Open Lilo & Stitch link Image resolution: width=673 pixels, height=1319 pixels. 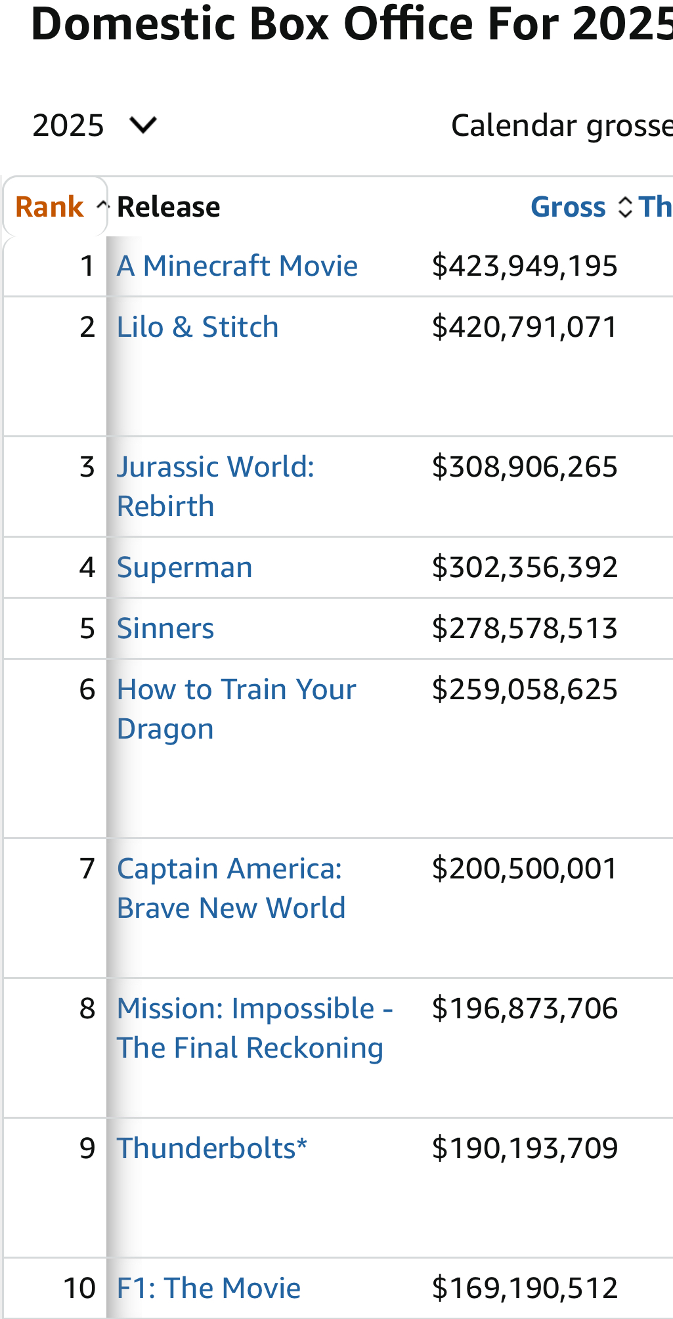coord(198,327)
